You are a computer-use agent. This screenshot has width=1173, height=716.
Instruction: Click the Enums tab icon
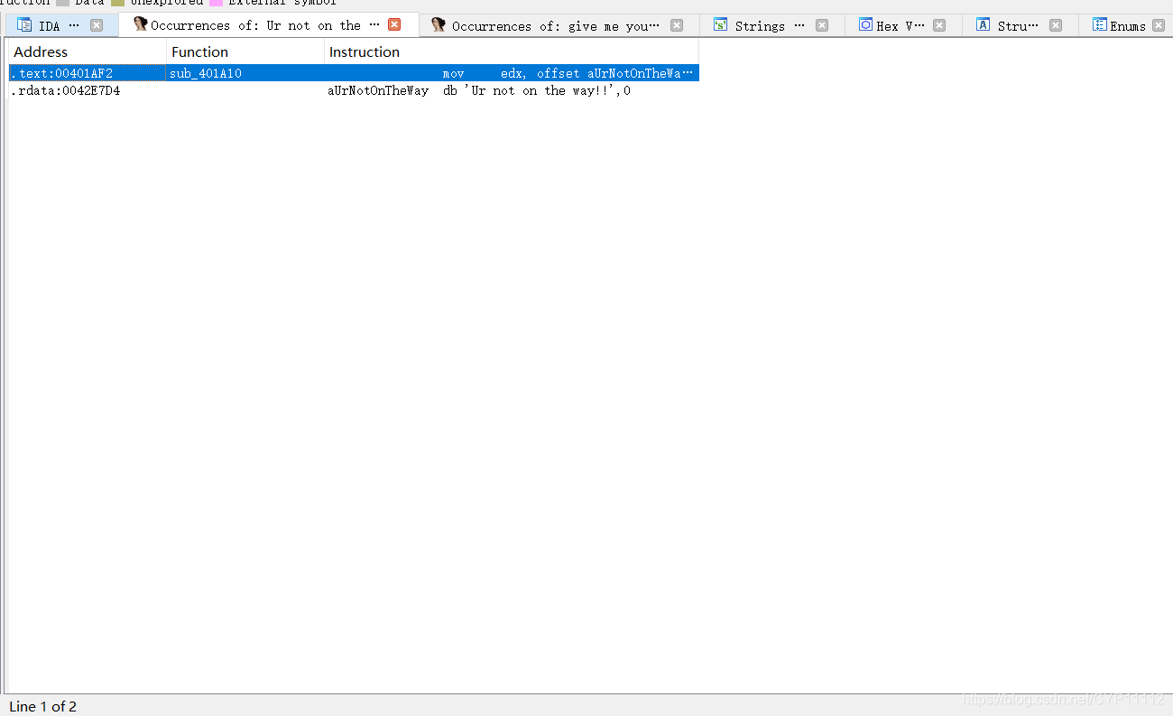pos(1099,25)
